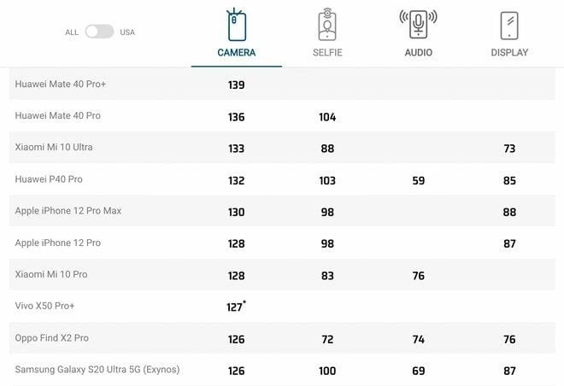Click Huawei Mate 40 Pro selfie score 104

point(327,117)
